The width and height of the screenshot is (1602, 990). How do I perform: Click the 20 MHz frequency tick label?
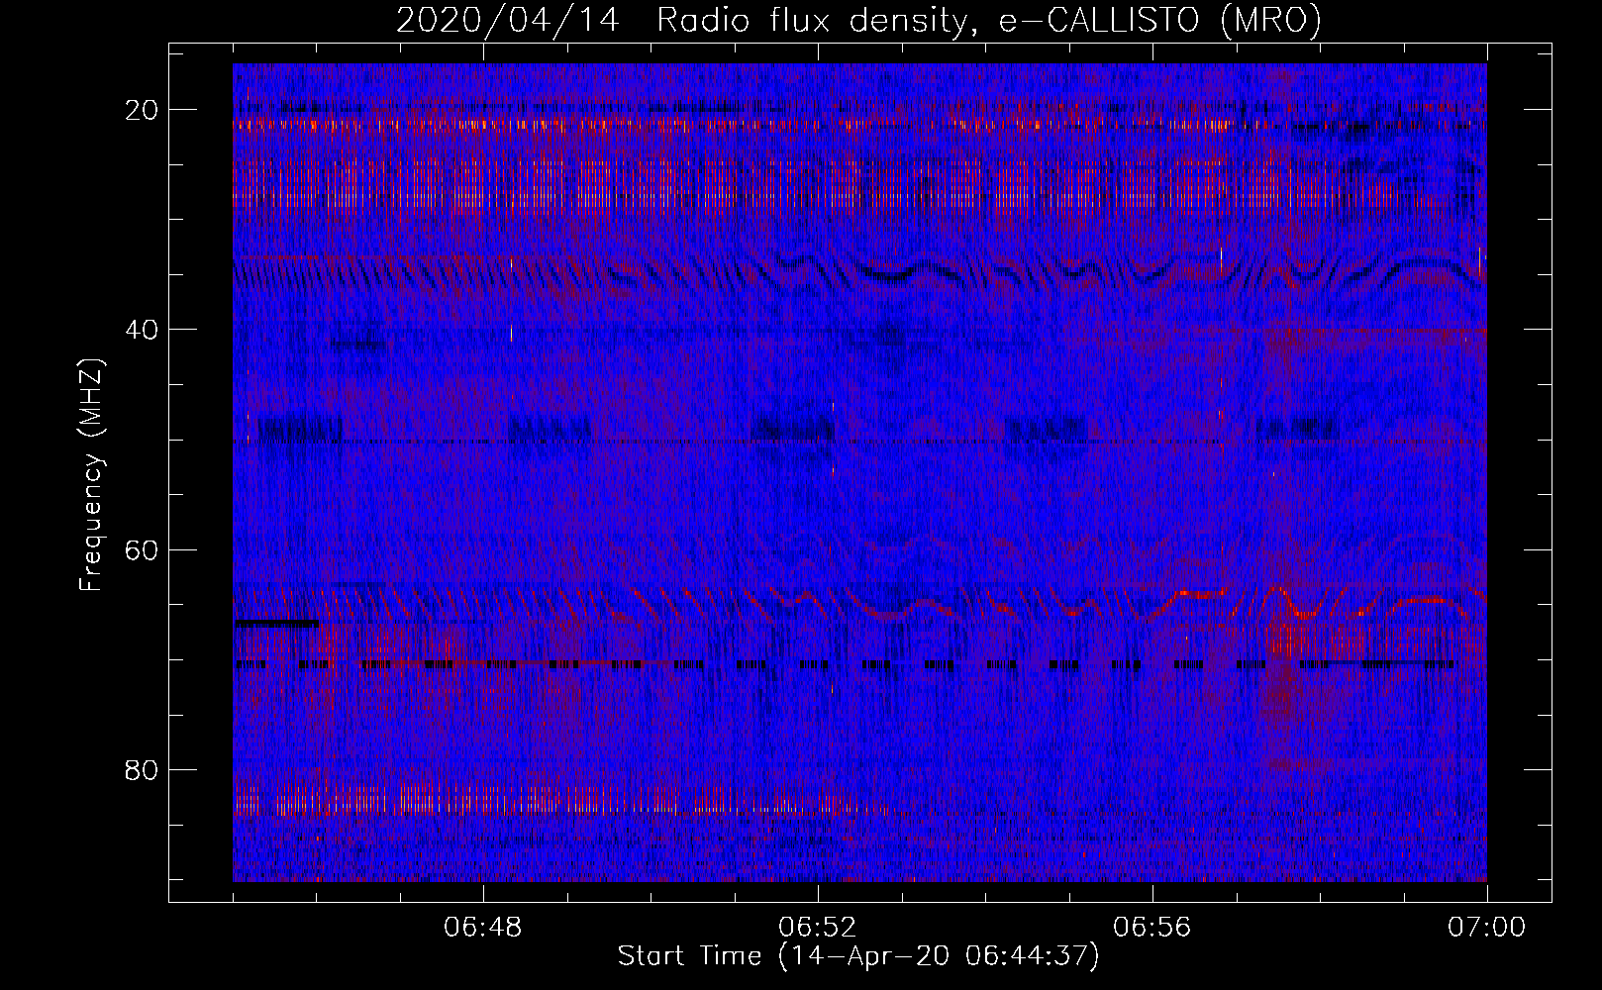point(142,110)
